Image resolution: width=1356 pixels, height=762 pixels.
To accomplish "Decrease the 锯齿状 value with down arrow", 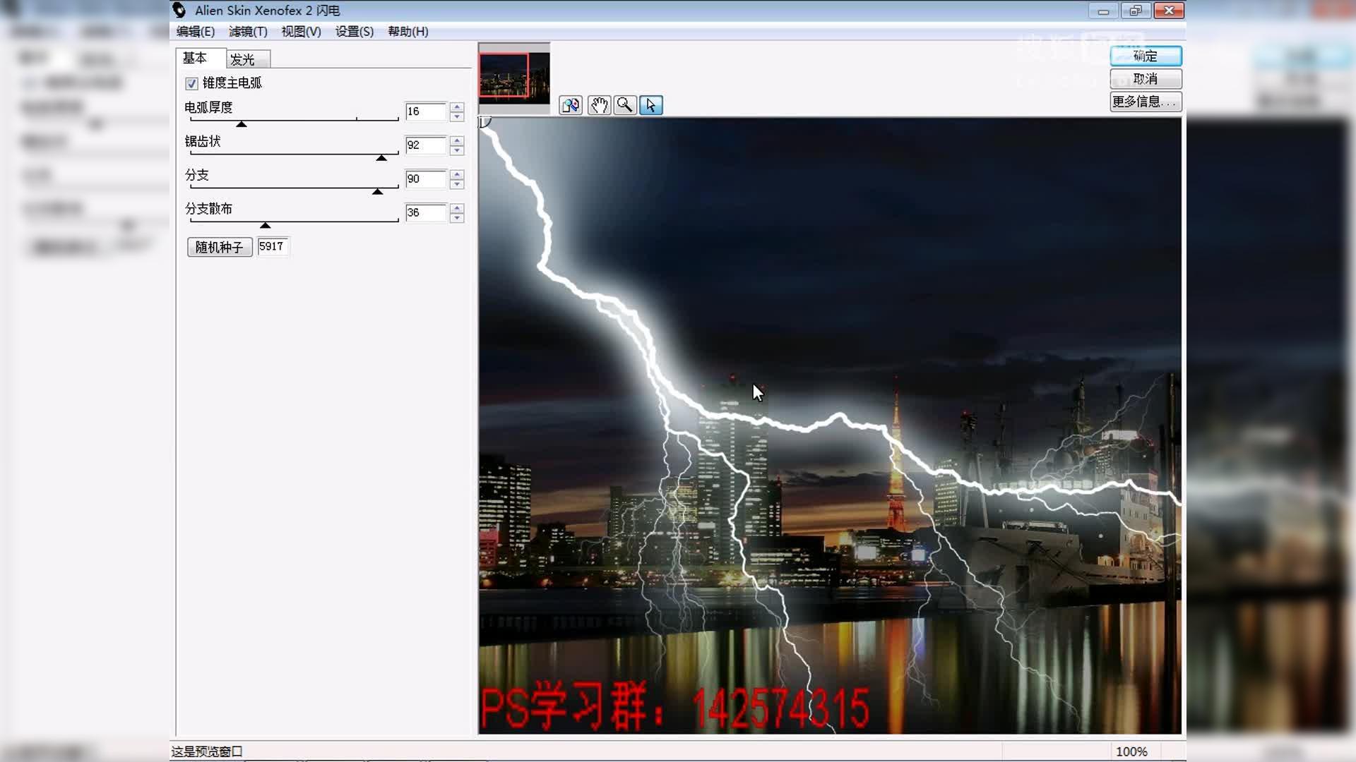I will click(457, 150).
